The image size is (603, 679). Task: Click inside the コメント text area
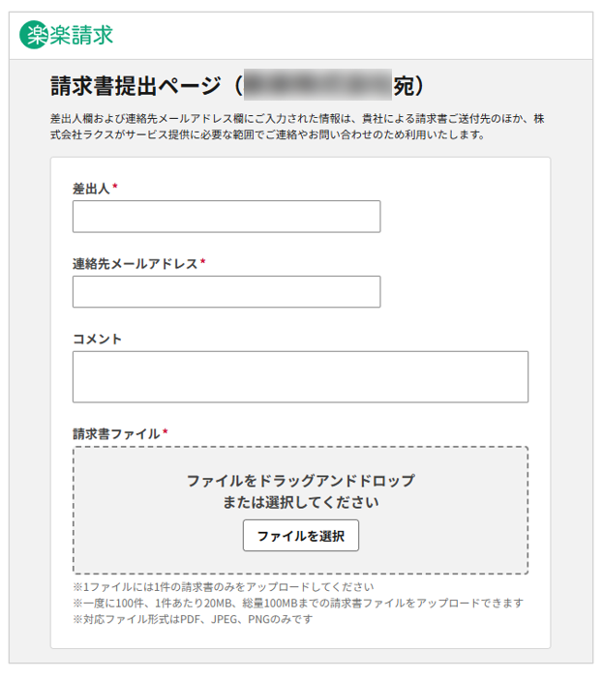coord(300,376)
